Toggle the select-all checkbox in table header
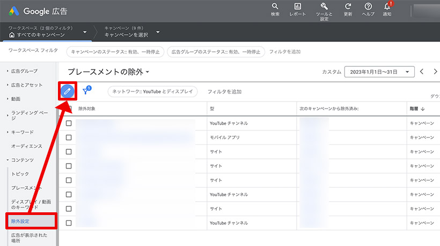Screen dimensions: 440x246 tap(69, 109)
